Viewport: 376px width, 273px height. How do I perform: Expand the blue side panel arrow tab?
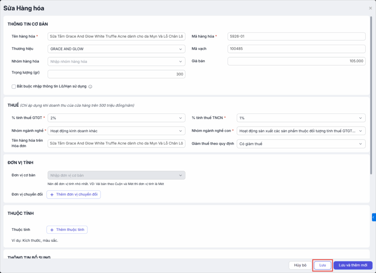[373, 217]
